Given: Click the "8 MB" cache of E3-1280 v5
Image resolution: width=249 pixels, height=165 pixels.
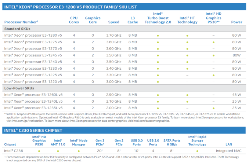Looking at the screenshot, I should (133, 35).
